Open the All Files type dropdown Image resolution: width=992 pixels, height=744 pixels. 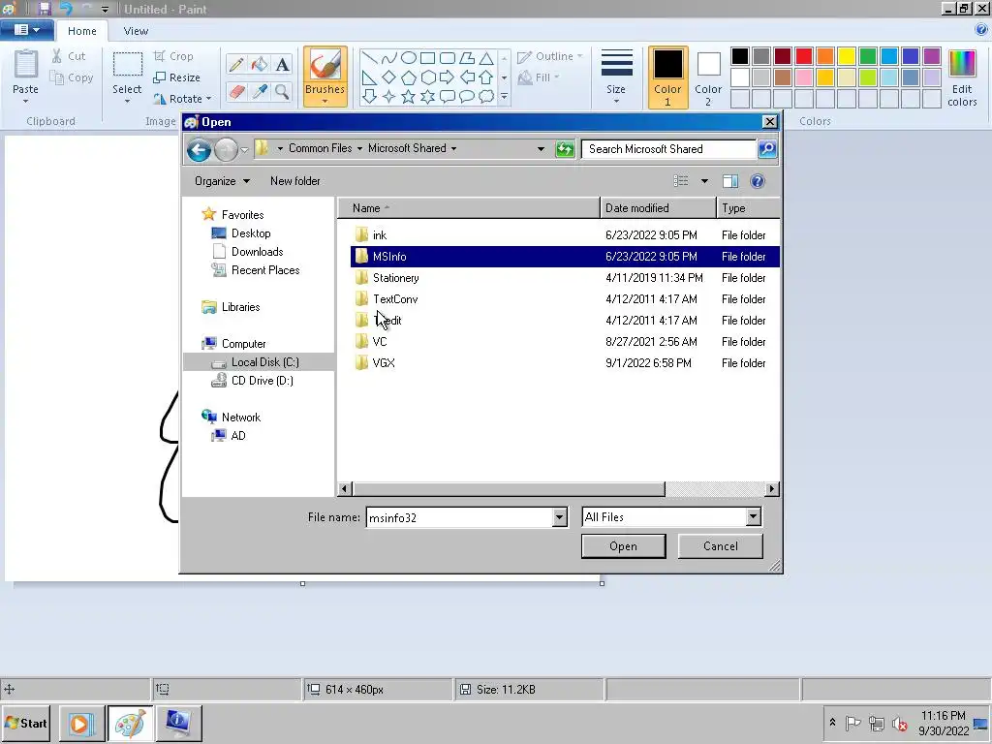coord(753,517)
